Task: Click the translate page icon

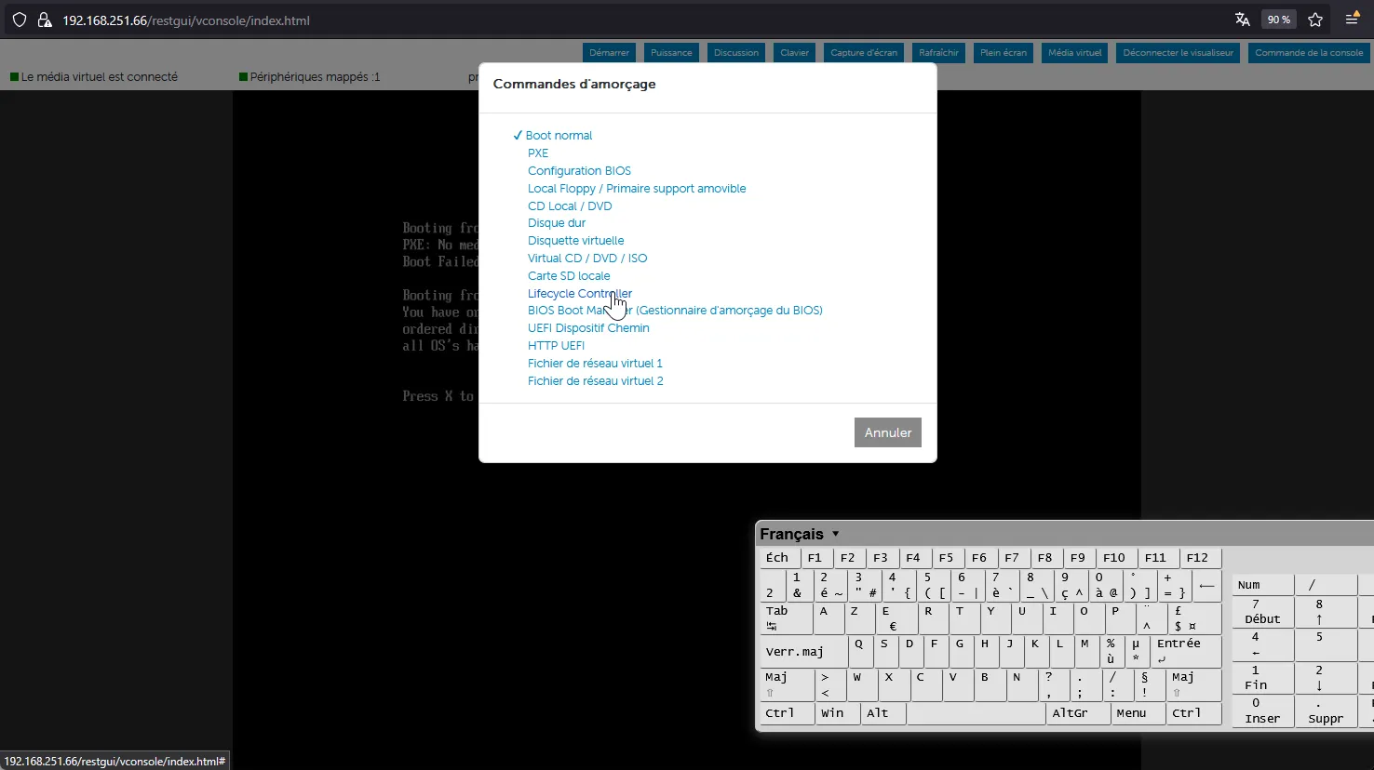Action: (x=1242, y=20)
